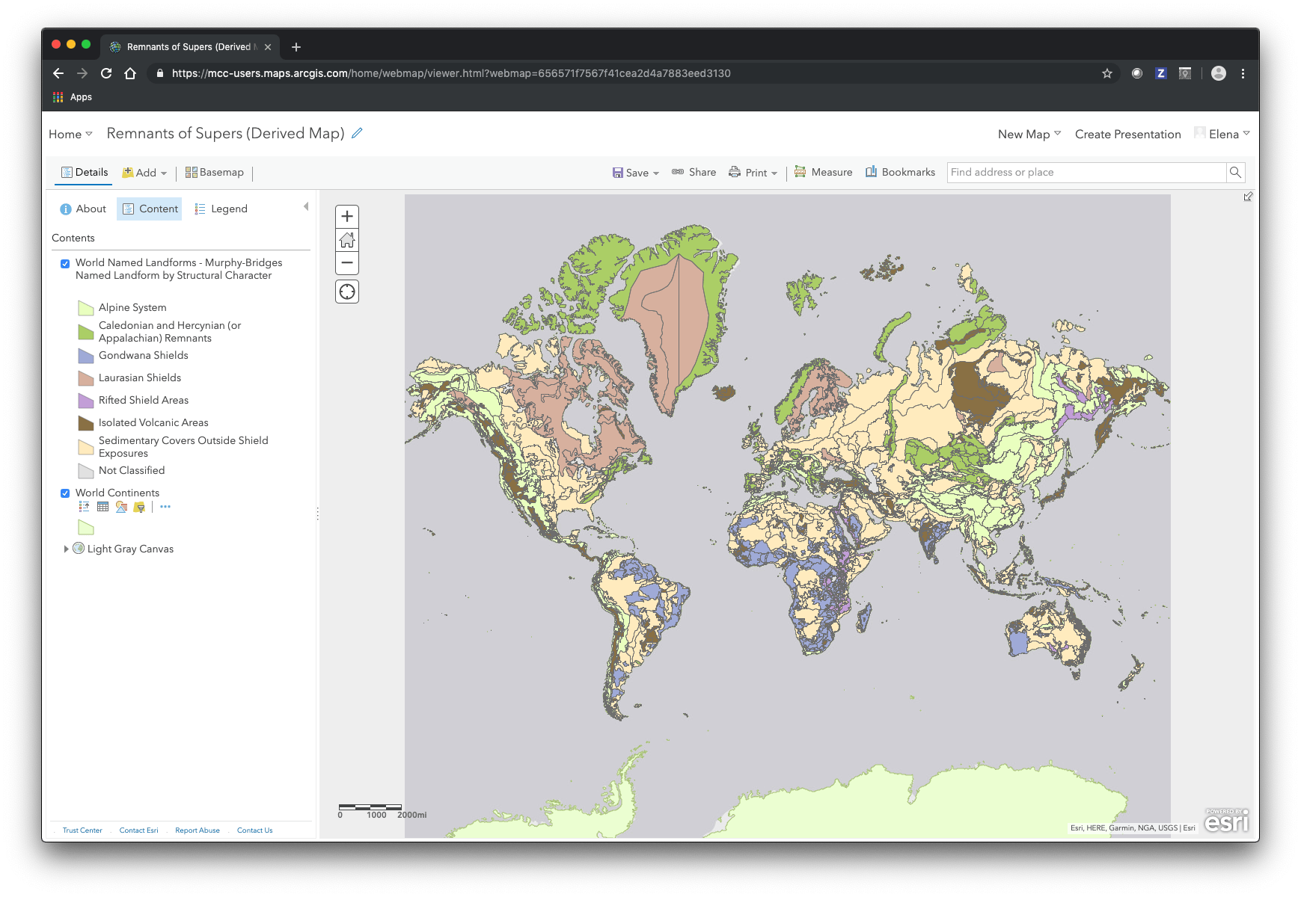Open the filter for World Continents
The width and height of the screenshot is (1301, 897).
coord(139,507)
